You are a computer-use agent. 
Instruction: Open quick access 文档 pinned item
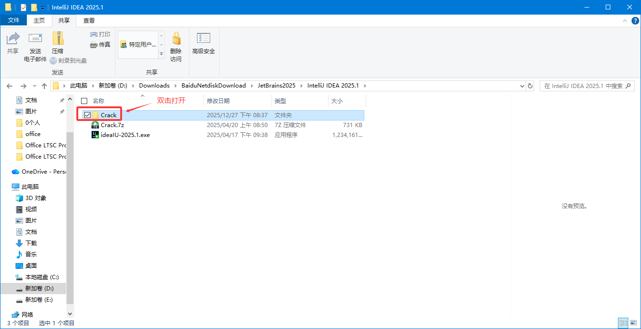click(31, 100)
